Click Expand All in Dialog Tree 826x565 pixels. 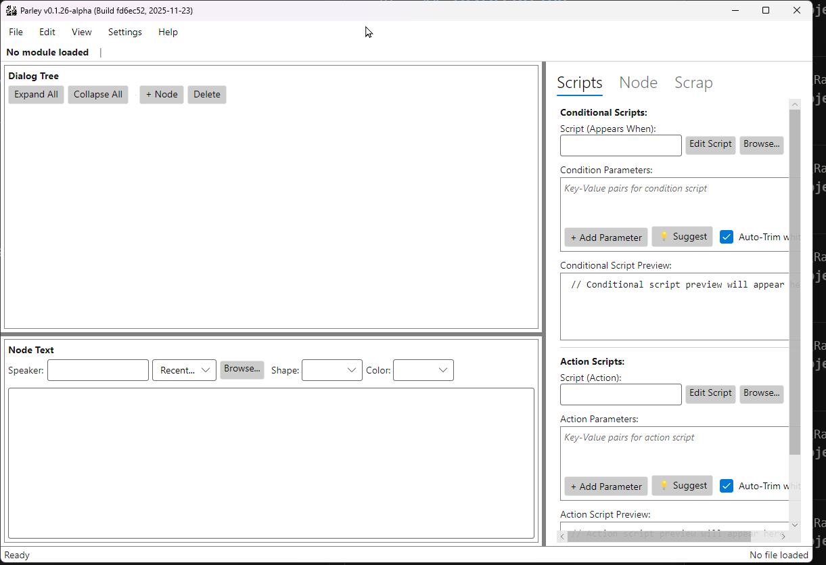click(37, 95)
